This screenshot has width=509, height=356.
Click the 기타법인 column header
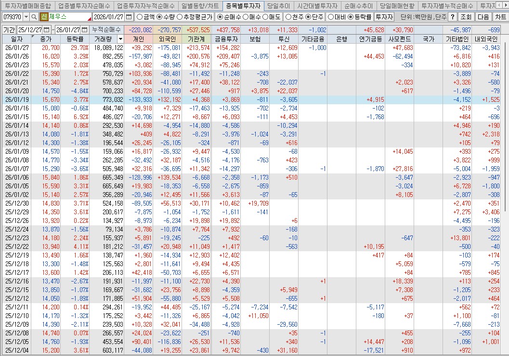pyautogui.click(x=457, y=39)
